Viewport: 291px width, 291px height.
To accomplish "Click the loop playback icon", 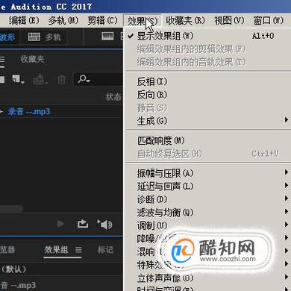I will tap(83, 224).
